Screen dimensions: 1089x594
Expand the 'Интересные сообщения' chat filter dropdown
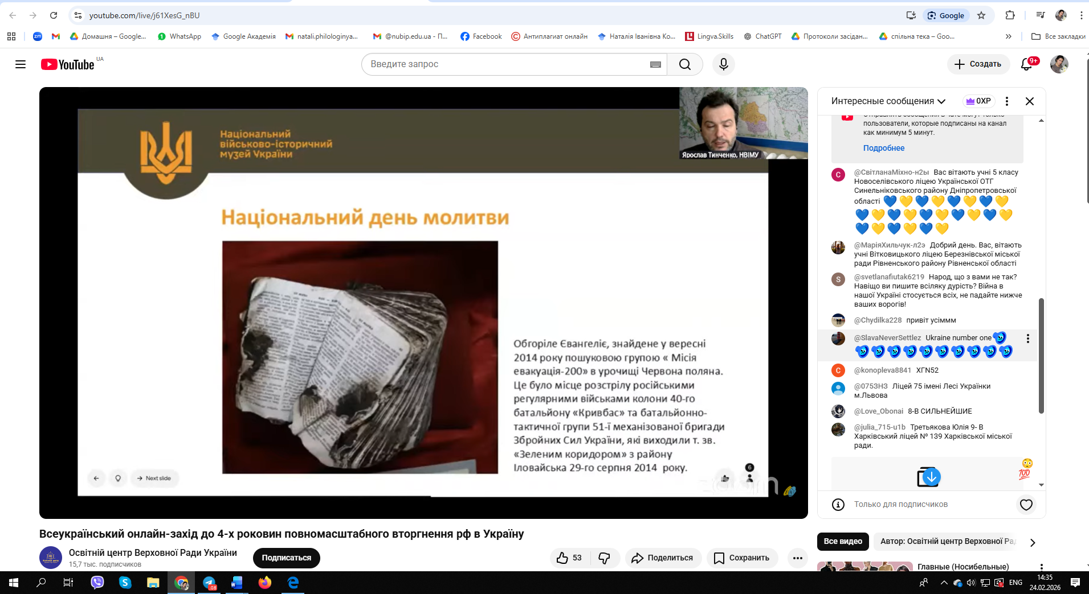click(888, 101)
